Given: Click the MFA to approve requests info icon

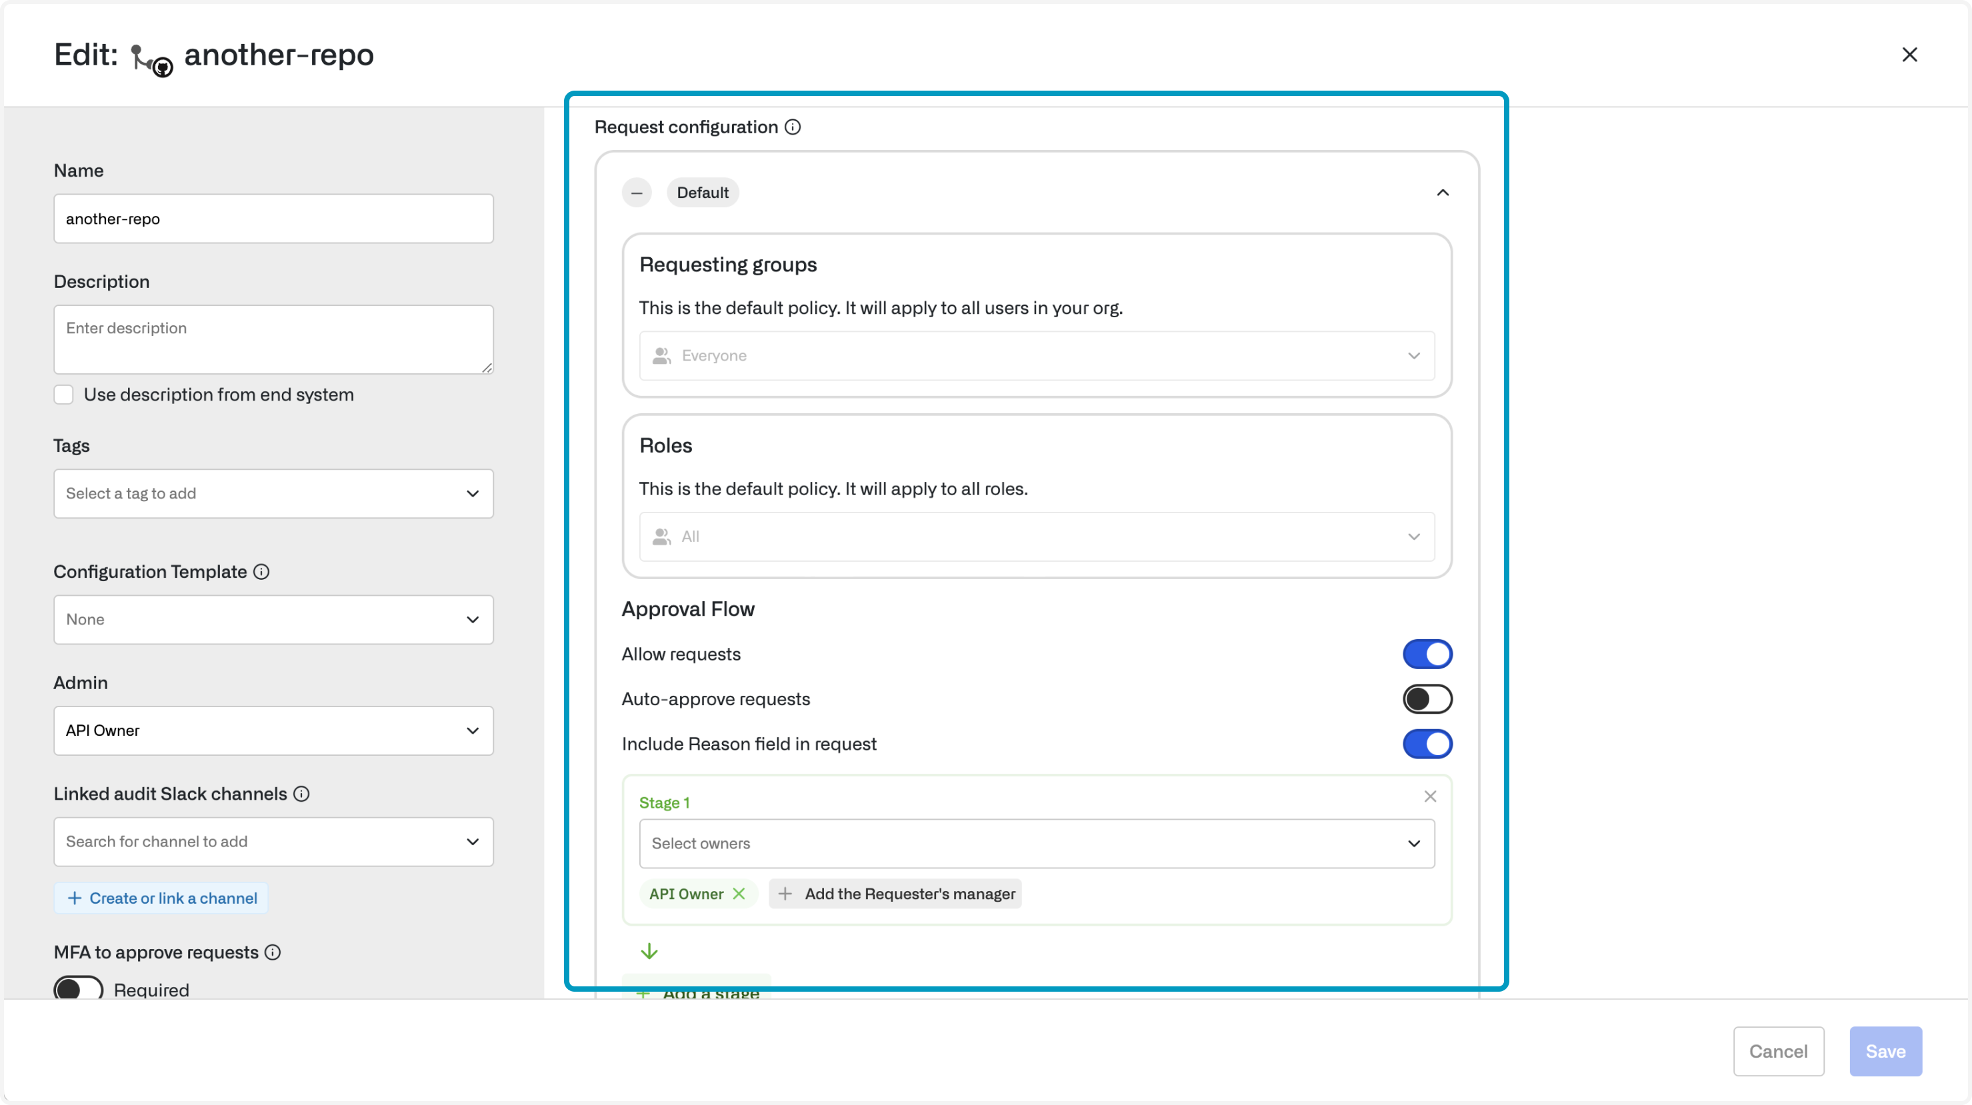Looking at the screenshot, I should pos(273,952).
